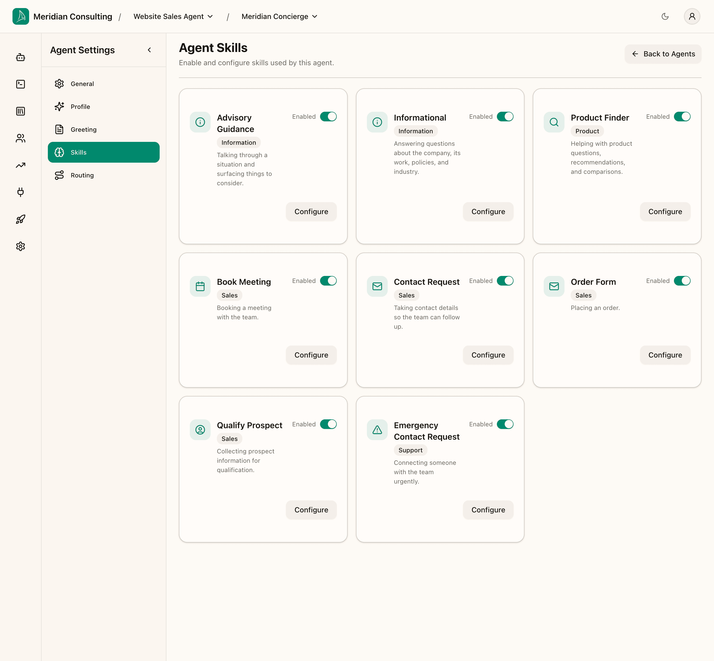This screenshot has height=661, width=714.
Task: Configure the Book Meeting skill
Action: pyautogui.click(x=311, y=355)
